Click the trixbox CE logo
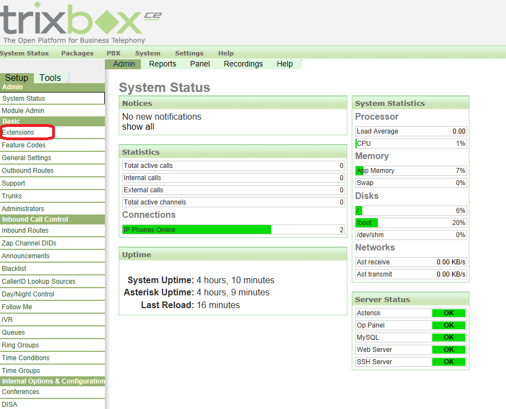 tap(80, 22)
